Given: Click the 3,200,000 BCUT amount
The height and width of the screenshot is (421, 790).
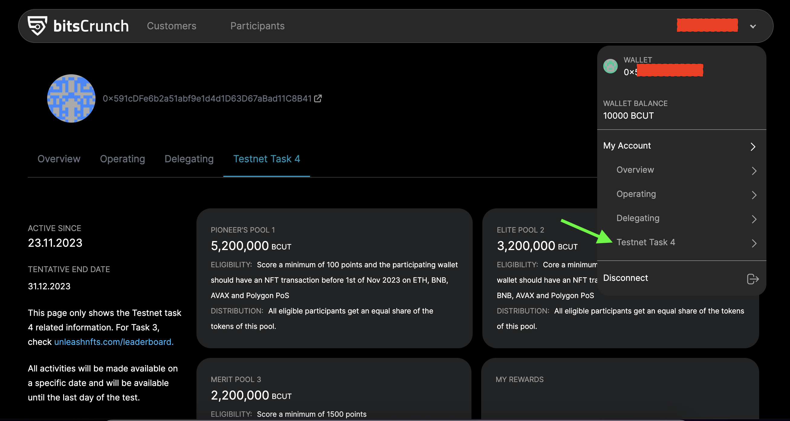Looking at the screenshot, I should coord(537,246).
